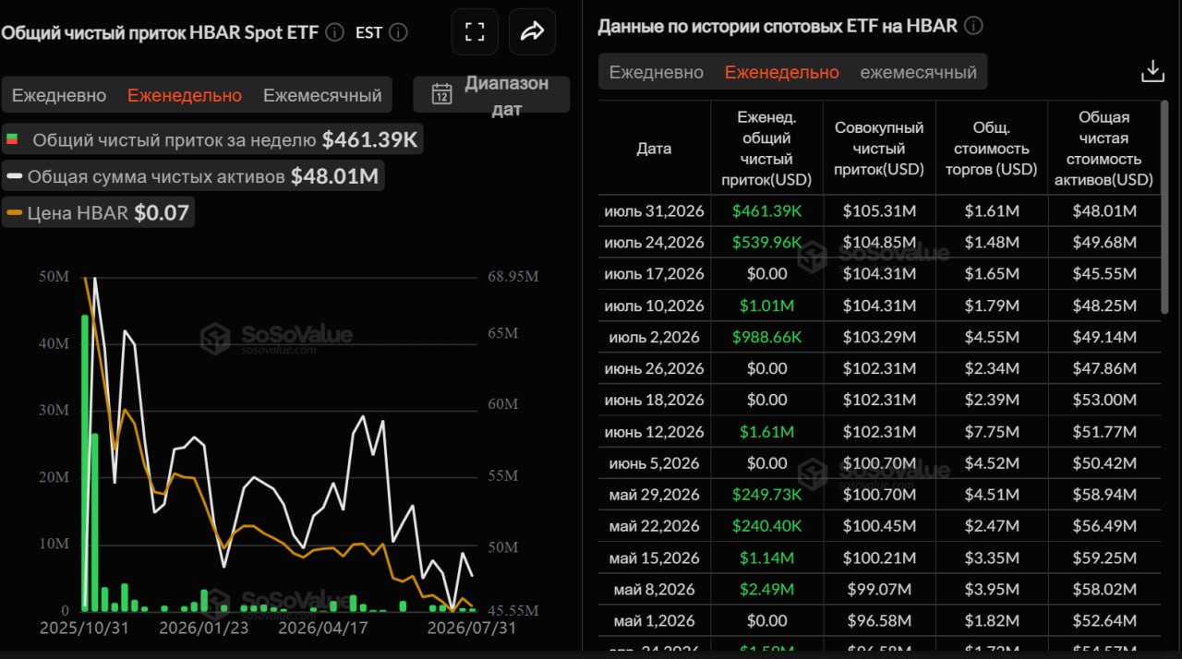Image resolution: width=1182 pixels, height=659 pixels.
Task: Toggle HBAR price line legend
Action: (x=98, y=213)
